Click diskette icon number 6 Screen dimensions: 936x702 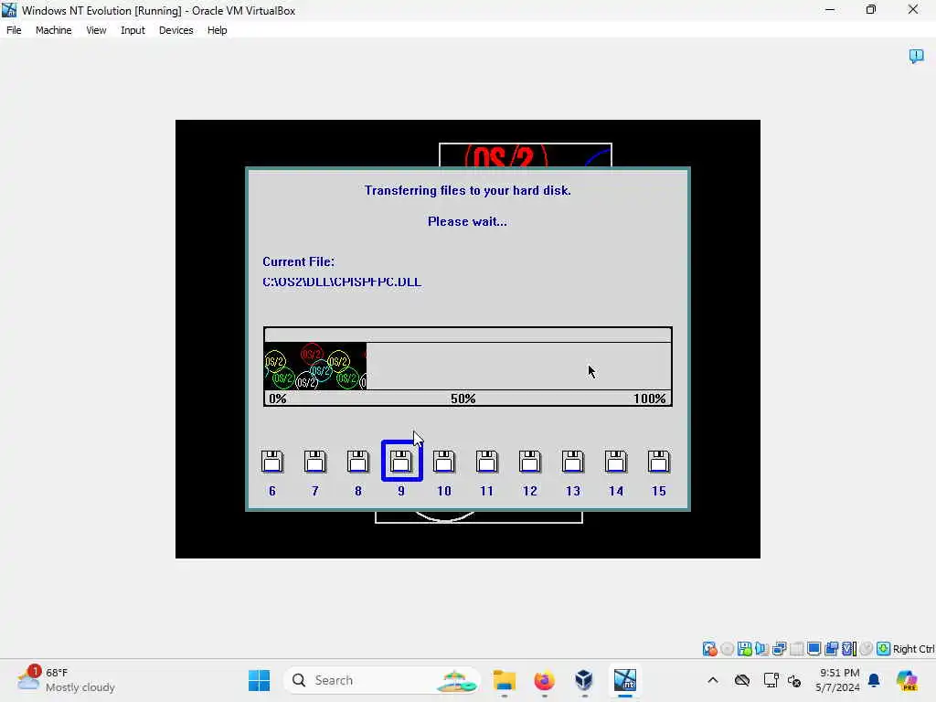tap(272, 462)
